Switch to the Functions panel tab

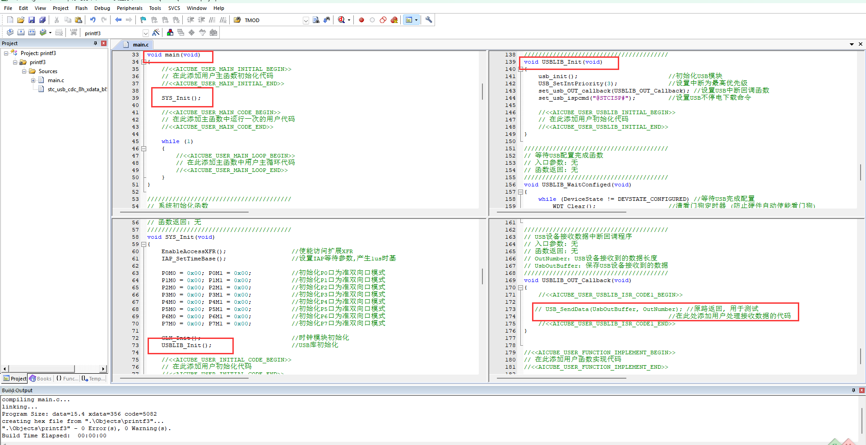67,379
